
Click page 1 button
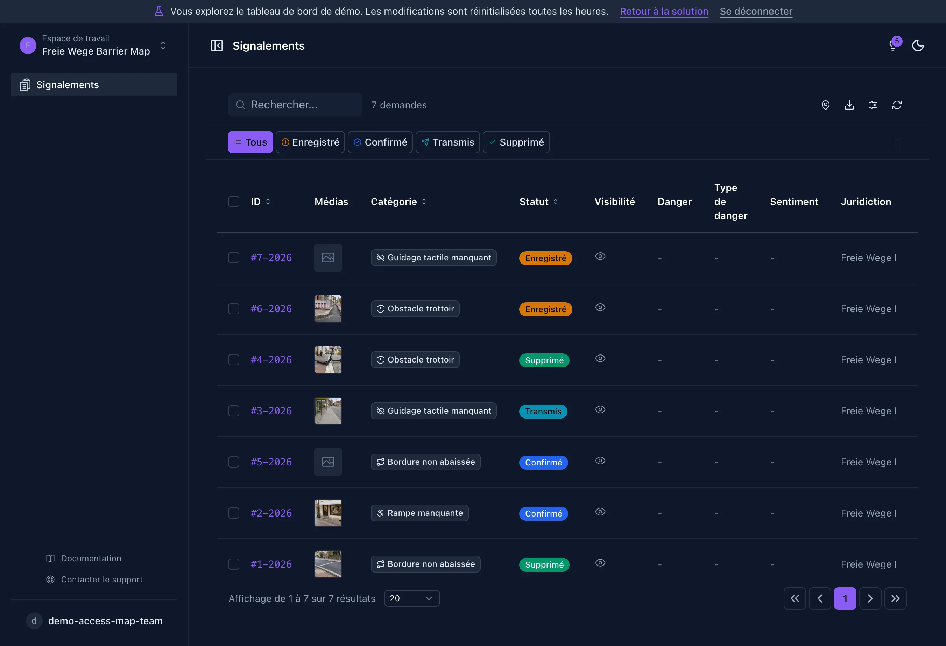coord(845,598)
